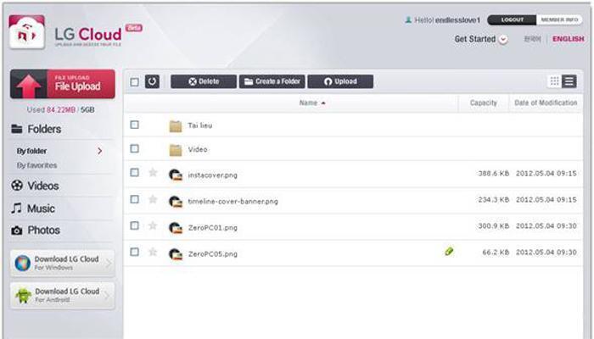
Task: Click the username endlesslove1
Action: coord(457,20)
